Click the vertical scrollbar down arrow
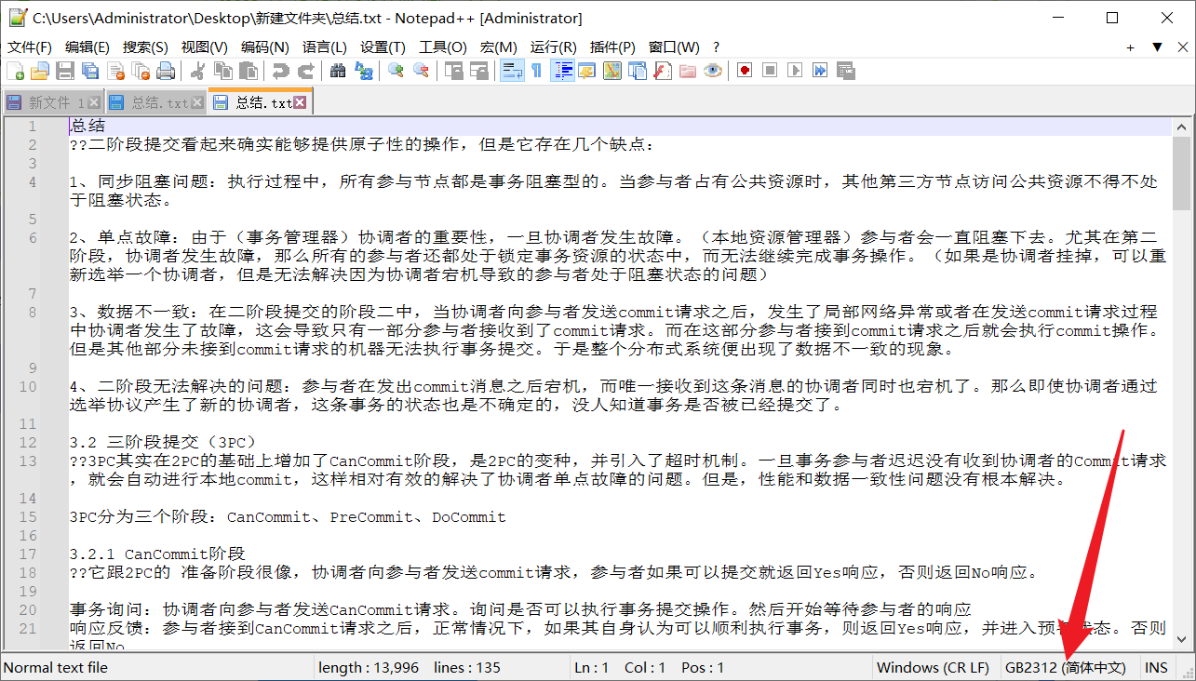The image size is (1196, 681). [1180, 639]
